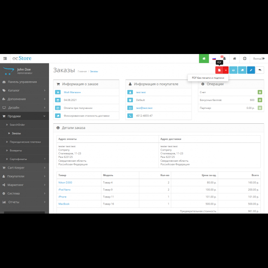Add bonus points with green plus button

pos(260,100)
